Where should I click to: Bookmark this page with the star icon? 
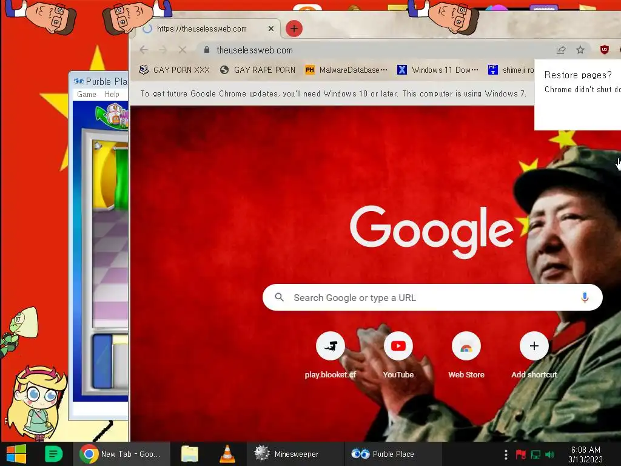580,50
